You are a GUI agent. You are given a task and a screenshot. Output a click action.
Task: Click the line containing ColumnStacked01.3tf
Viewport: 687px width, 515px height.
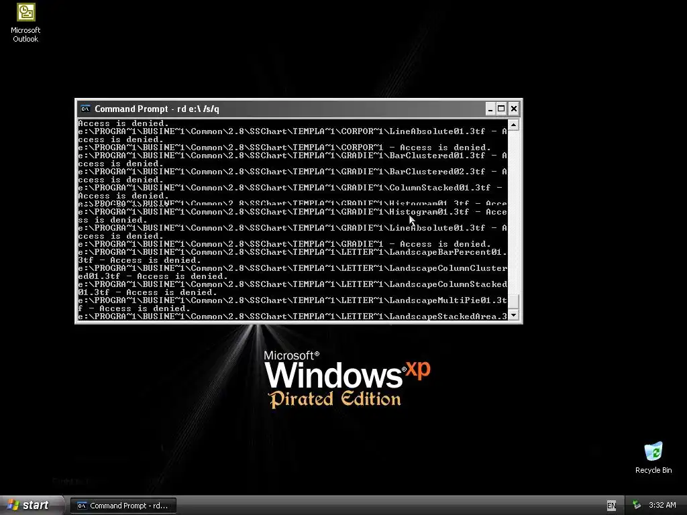(x=290, y=188)
